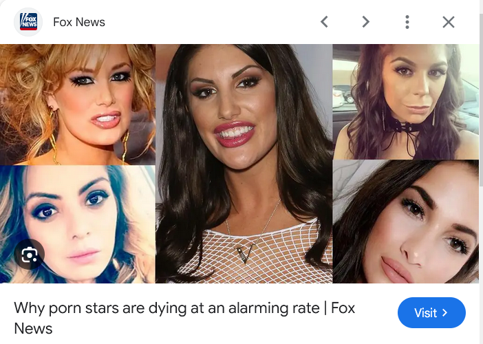
Task: Select the top-right photo with black choker
Action: coord(406,102)
